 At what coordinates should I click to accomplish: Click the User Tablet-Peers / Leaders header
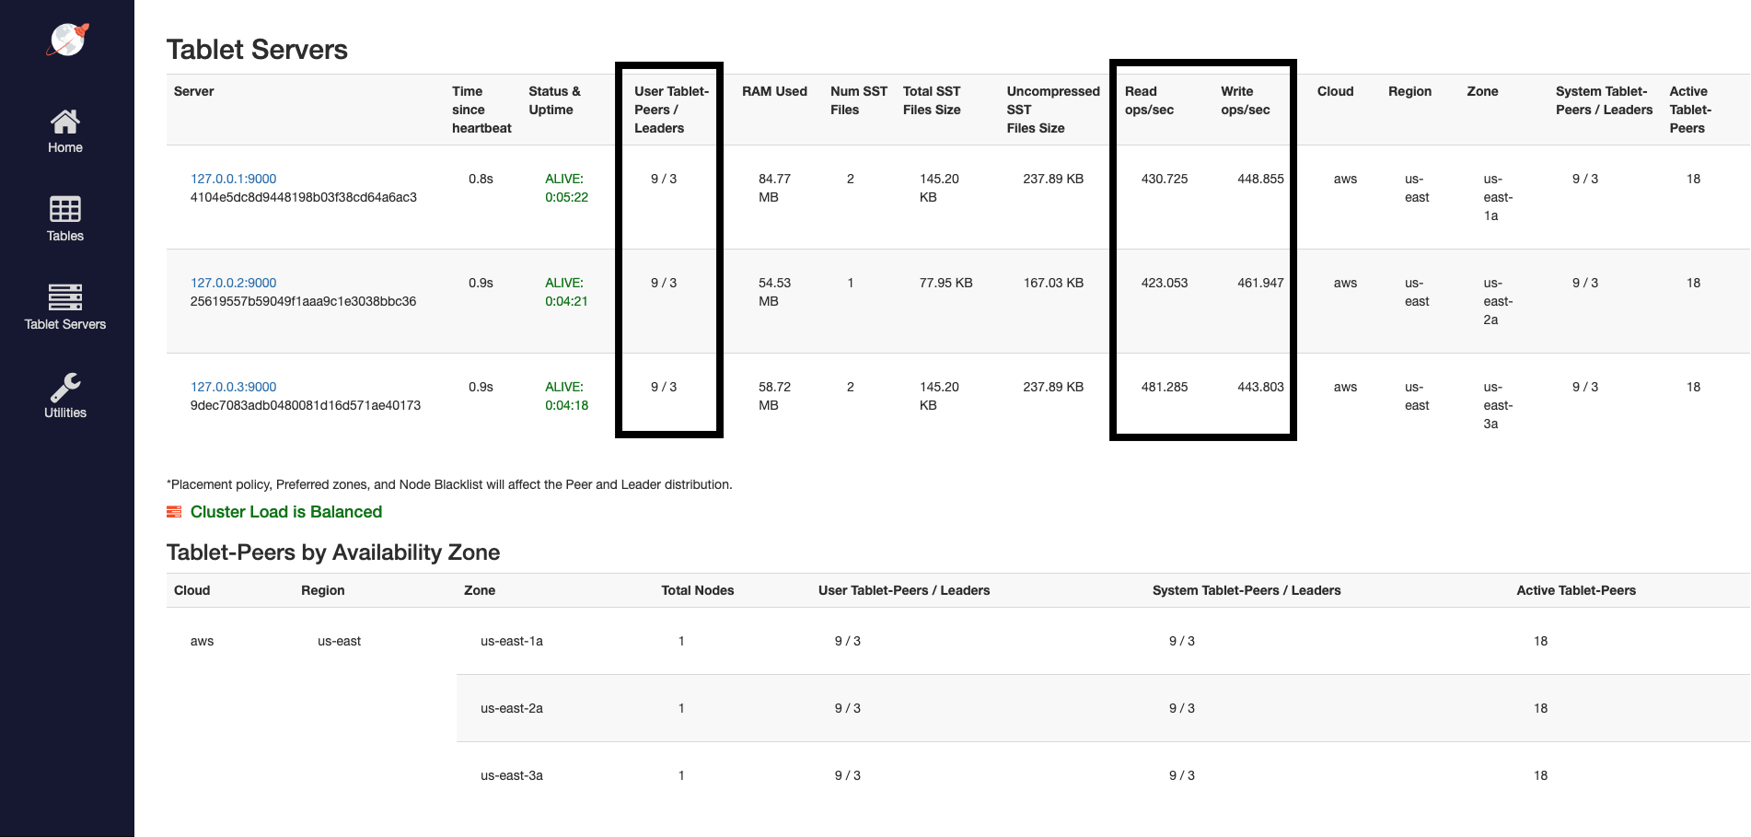tap(671, 110)
